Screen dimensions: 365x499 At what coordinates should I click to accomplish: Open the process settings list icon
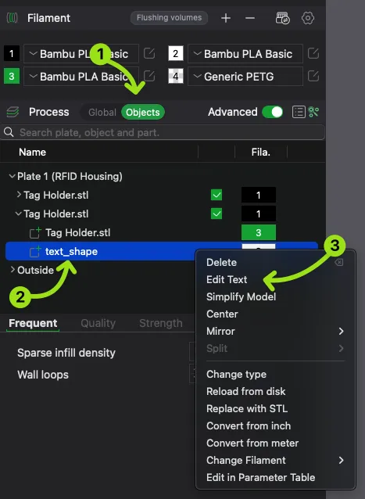[x=299, y=112]
